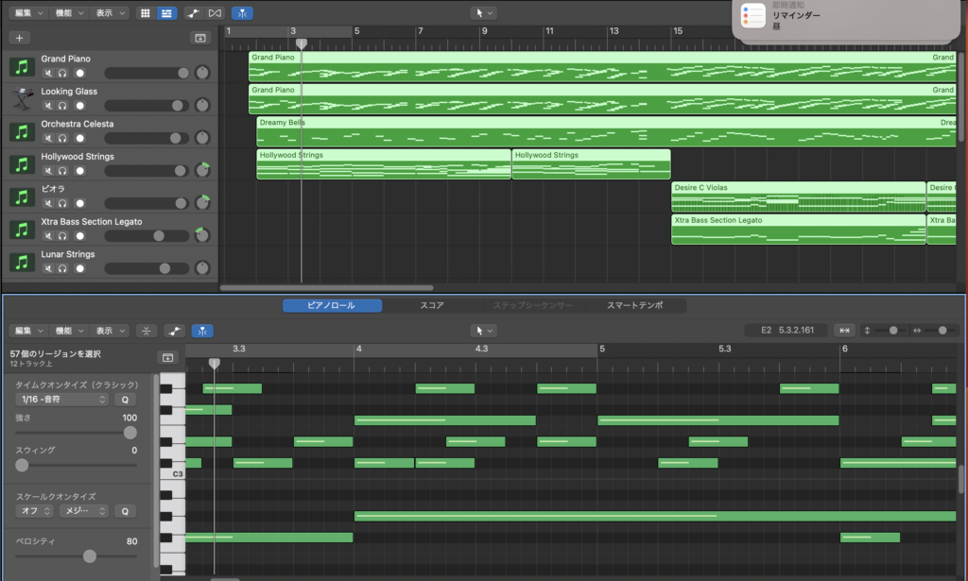Screen dimensions: 968x581
Task: Select the Desire C Violas region
Action: (x=798, y=197)
